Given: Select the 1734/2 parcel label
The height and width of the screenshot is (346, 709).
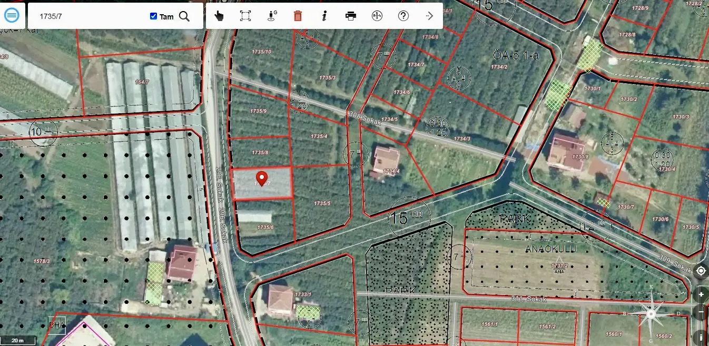Looking at the screenshot, I should (x=499, y=67).
